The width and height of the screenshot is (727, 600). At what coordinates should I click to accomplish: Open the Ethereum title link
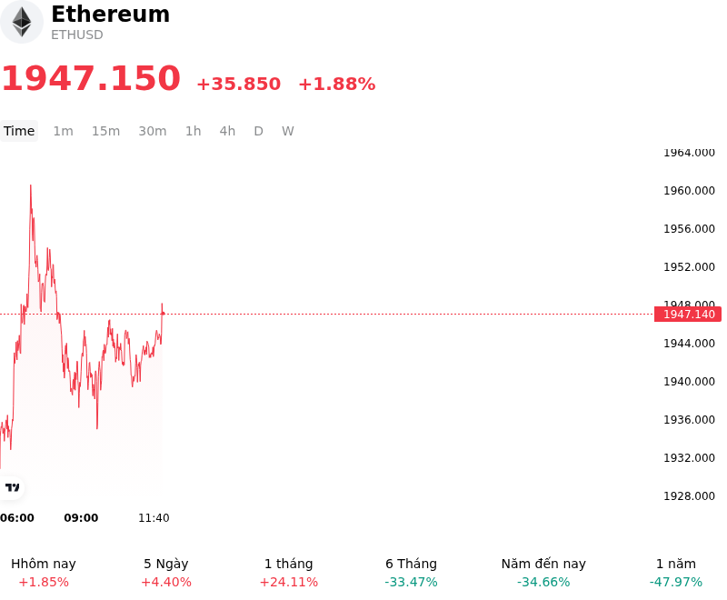110,14
